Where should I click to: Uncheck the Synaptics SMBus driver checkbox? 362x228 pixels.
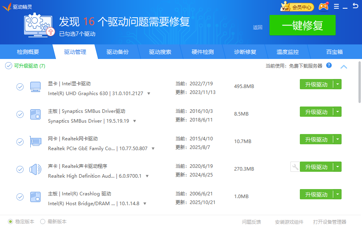(x=20, y=114)
